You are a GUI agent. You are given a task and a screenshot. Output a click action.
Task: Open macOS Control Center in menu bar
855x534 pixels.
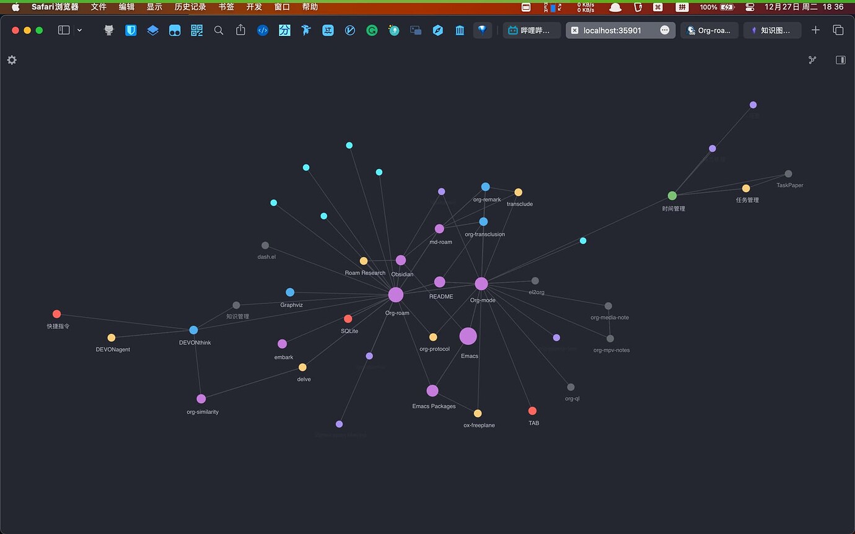750,7
